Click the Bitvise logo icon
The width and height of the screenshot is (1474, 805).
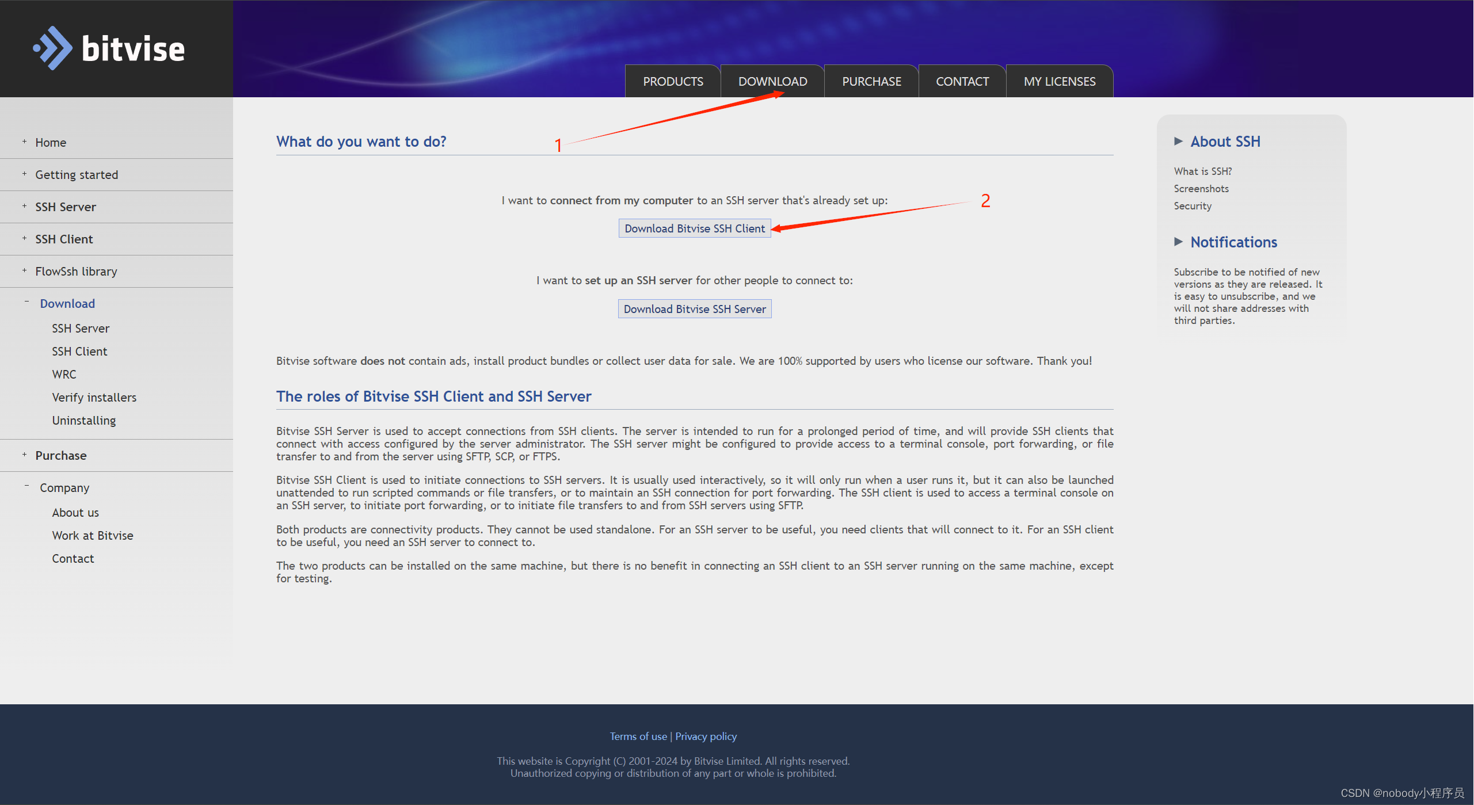pos(53,48)
